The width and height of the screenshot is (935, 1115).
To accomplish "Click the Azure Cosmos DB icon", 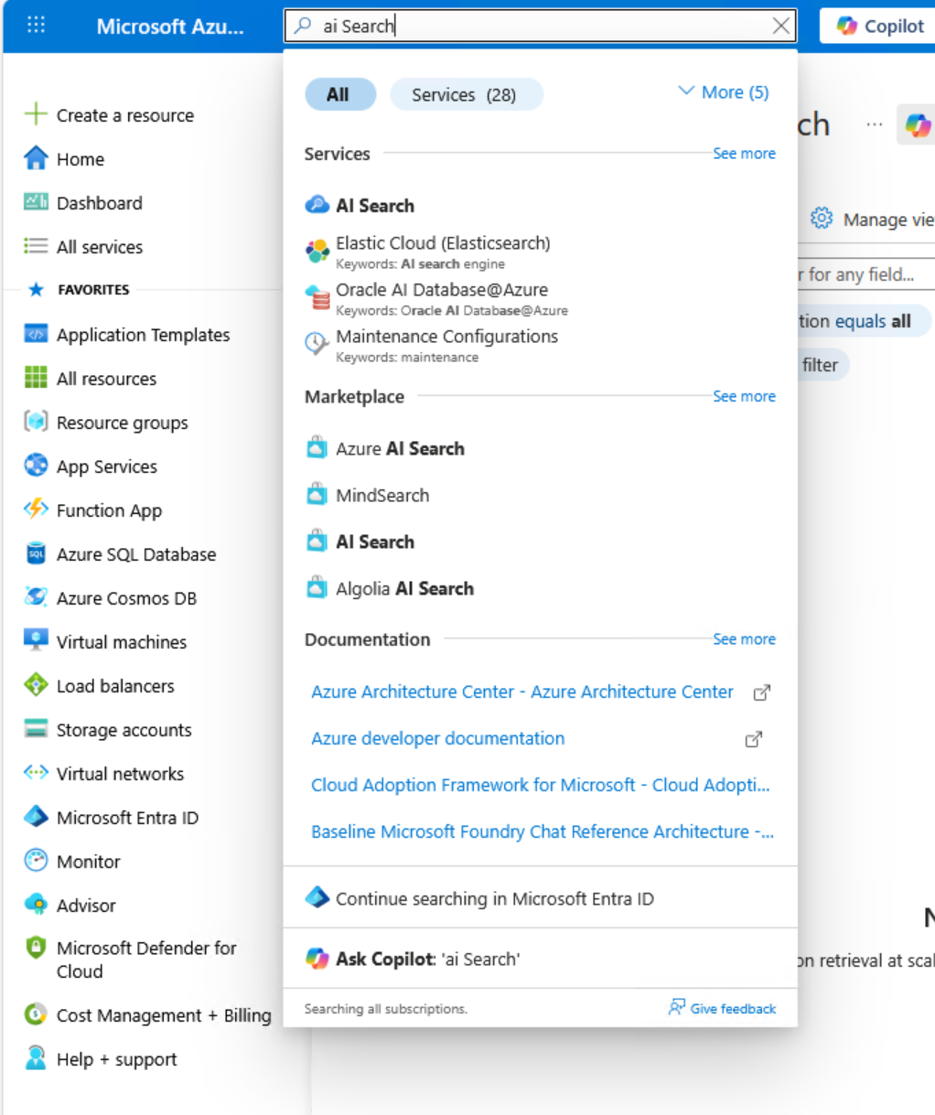I will click(x=36, y=597).
